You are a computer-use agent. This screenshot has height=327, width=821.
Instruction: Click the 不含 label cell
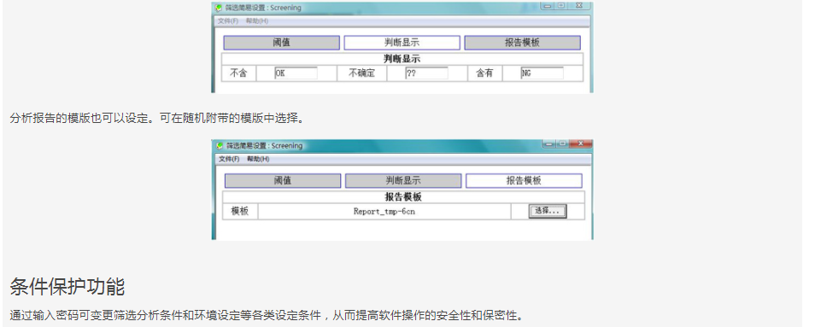click(x=238, y=73)
